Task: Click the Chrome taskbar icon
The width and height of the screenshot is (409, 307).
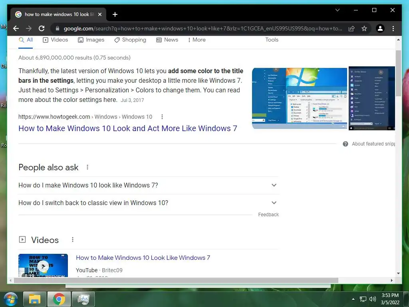Action: pyautogui.click(x=59, y=299)
